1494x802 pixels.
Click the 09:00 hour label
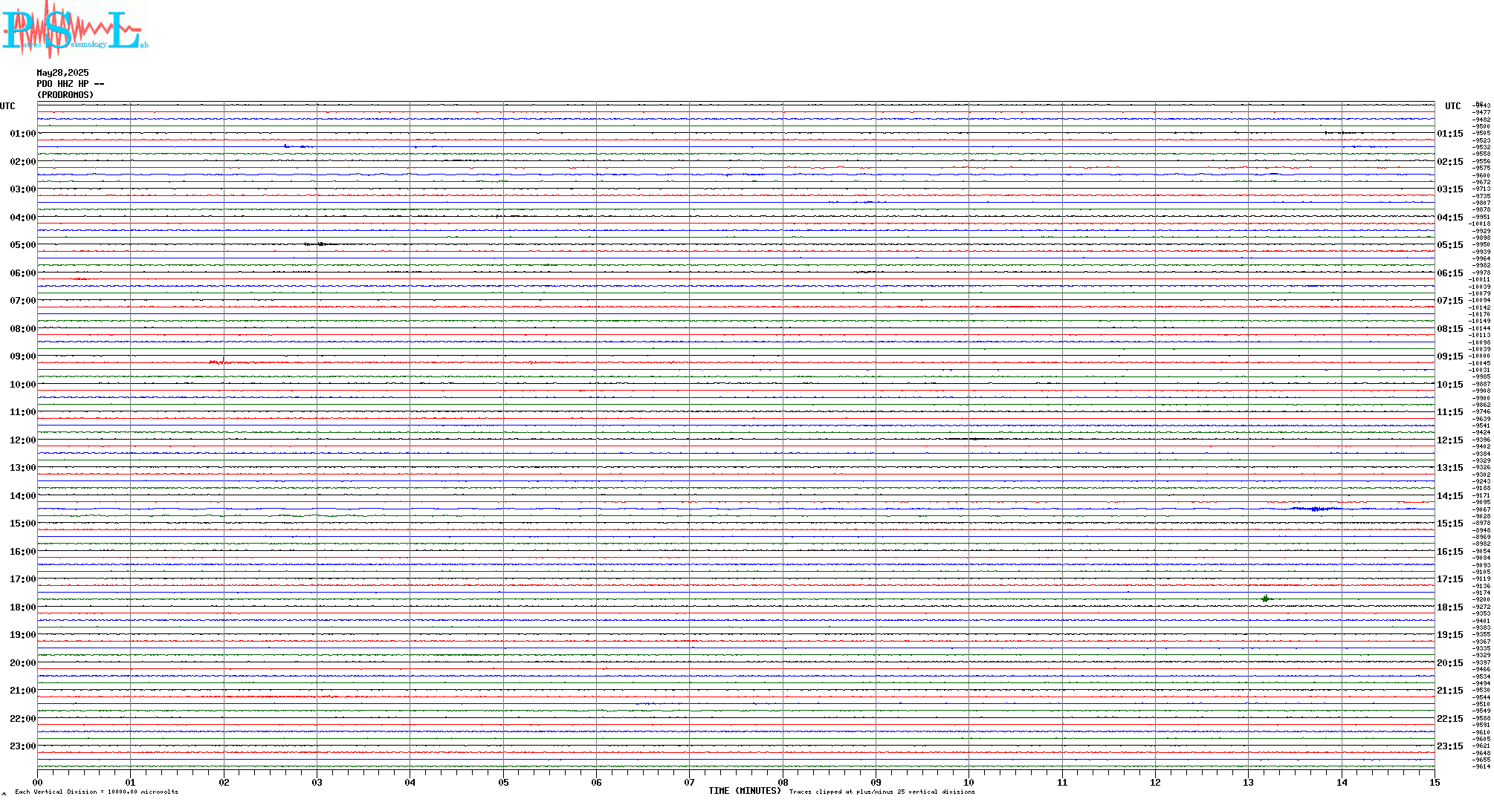(22, 356)
